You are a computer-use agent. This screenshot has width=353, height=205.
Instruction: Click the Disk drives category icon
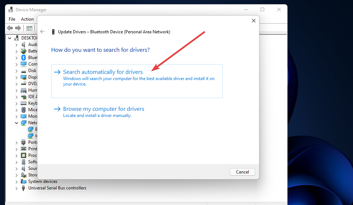24,71
